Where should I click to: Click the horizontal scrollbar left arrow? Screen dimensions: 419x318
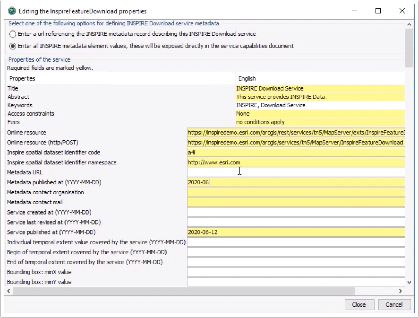point(9,291)
